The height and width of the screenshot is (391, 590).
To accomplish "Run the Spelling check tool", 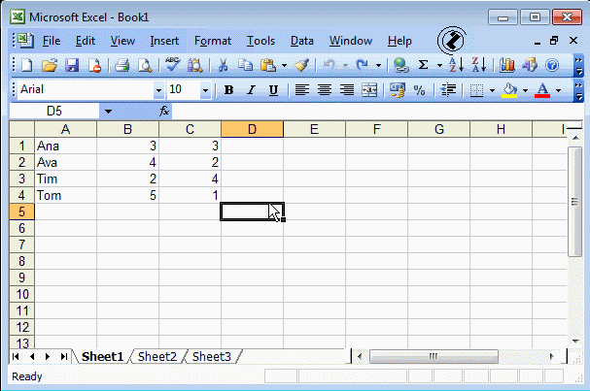I will tap(172, 65).
